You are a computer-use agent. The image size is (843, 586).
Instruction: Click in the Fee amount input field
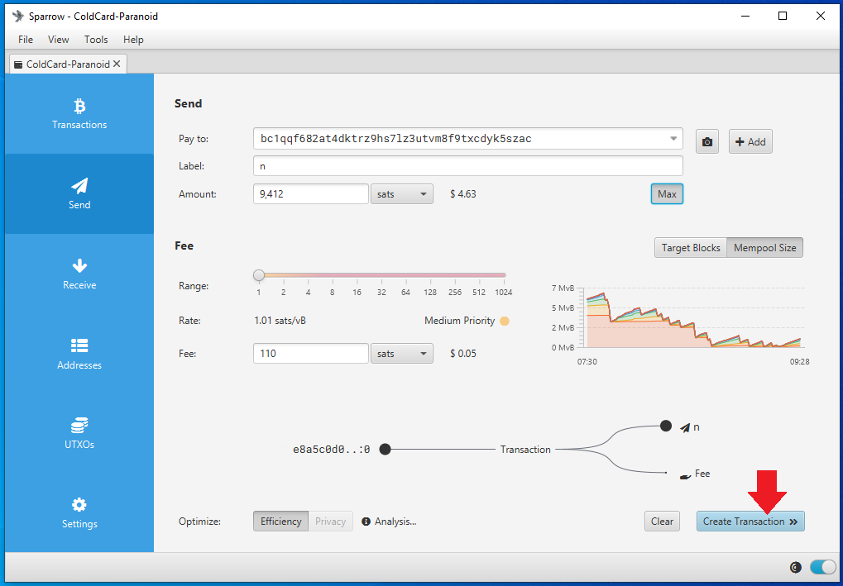[311, 354]
